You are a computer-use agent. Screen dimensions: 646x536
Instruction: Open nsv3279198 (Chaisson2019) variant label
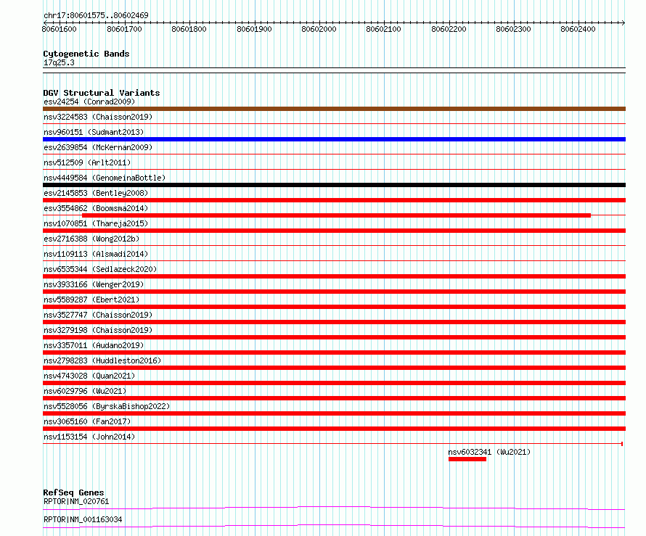click(x=98, y=330)
